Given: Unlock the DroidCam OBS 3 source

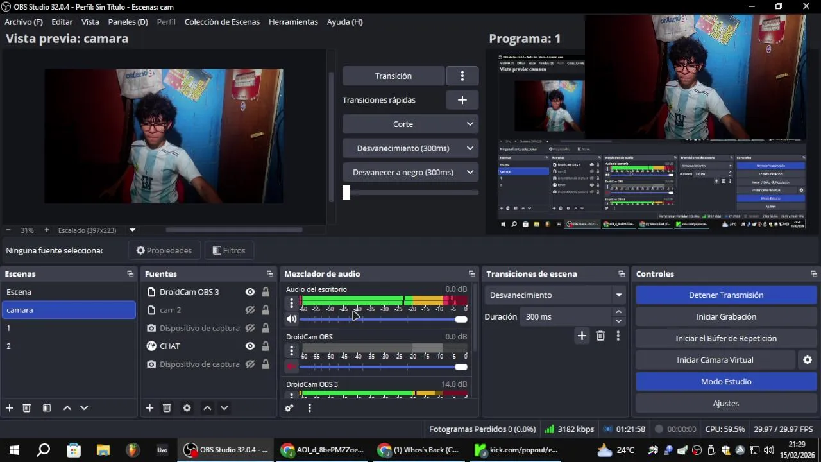Looking at the screenshot, I should [x=266, y=292].
